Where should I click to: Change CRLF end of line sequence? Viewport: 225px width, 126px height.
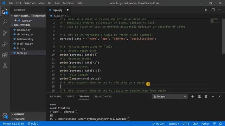195,124
